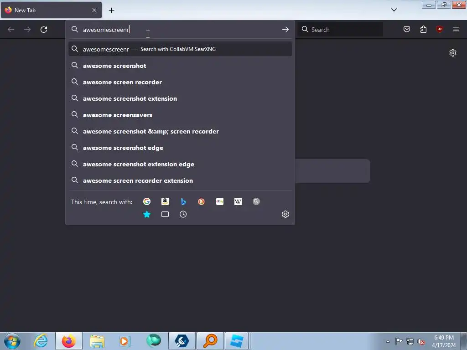Show hidden system tray icons

pyautogui.click(x=388, y=341)
